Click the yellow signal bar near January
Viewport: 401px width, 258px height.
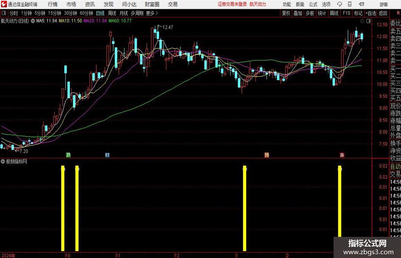244,208
